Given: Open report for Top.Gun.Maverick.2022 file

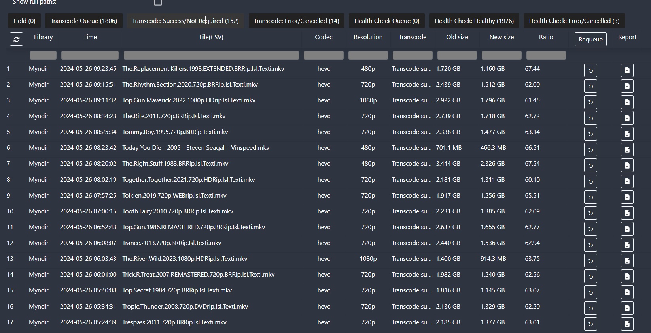Looking at the screenshot, I should 627,102.
